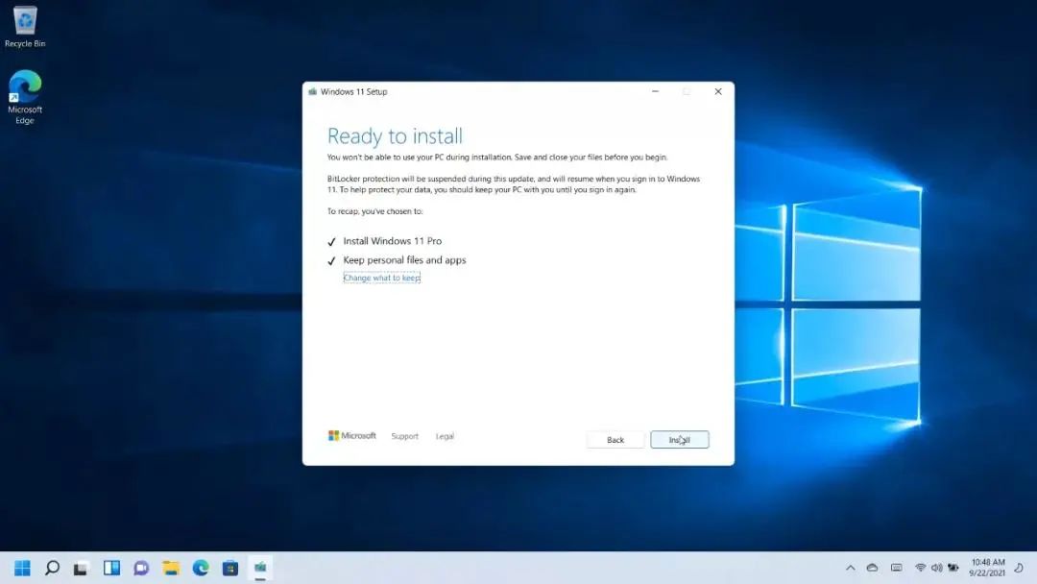Open the Start menu
1037x584 pixels.
[21, 569]
